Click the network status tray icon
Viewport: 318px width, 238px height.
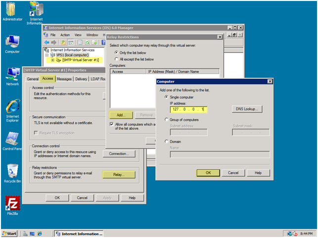(x=289, y=234)
